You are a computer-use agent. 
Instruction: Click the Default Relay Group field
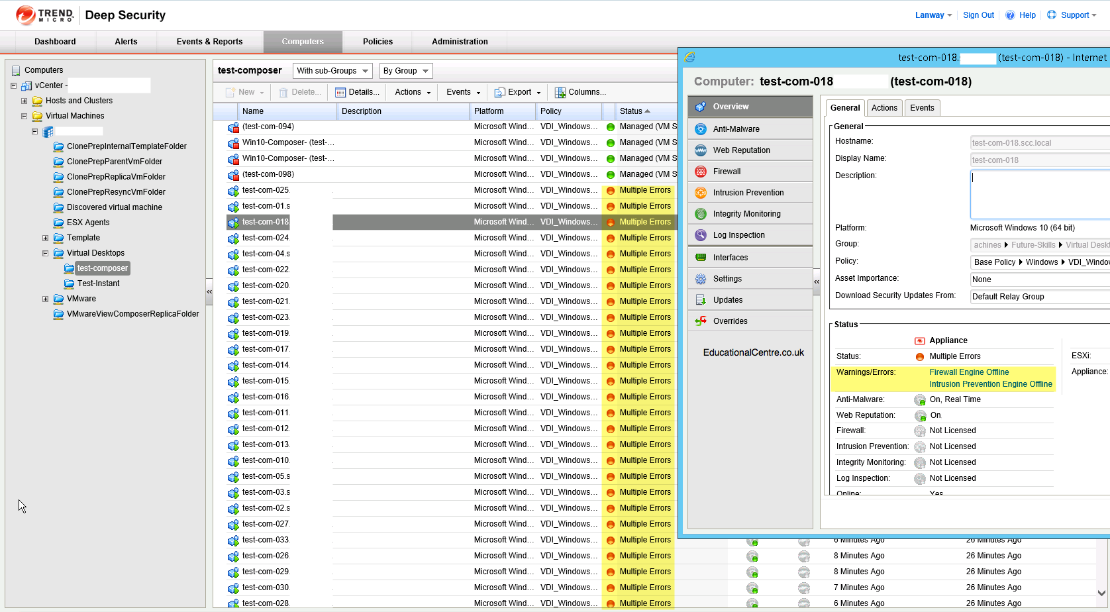(x=1040, y=297)
